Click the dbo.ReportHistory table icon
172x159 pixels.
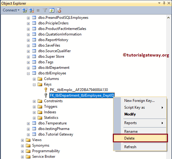[34, 40]
